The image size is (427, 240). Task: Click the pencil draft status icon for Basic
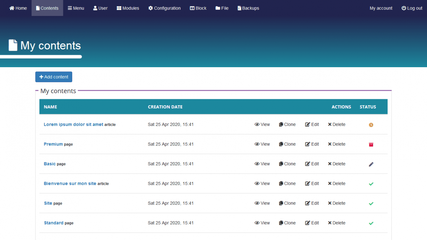(x=371, y=164)
